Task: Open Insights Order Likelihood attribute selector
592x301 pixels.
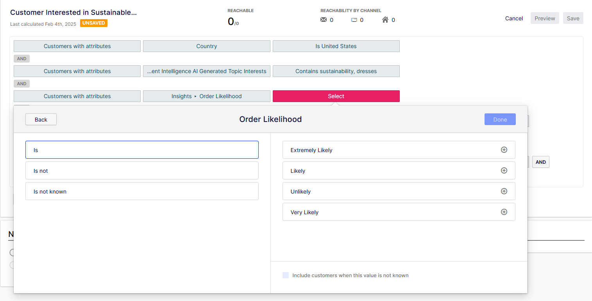Action: (x=206, y=96)
